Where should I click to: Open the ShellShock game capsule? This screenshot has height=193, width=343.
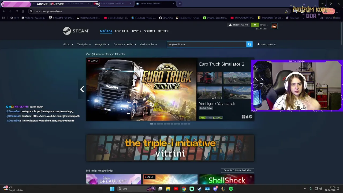227,179
